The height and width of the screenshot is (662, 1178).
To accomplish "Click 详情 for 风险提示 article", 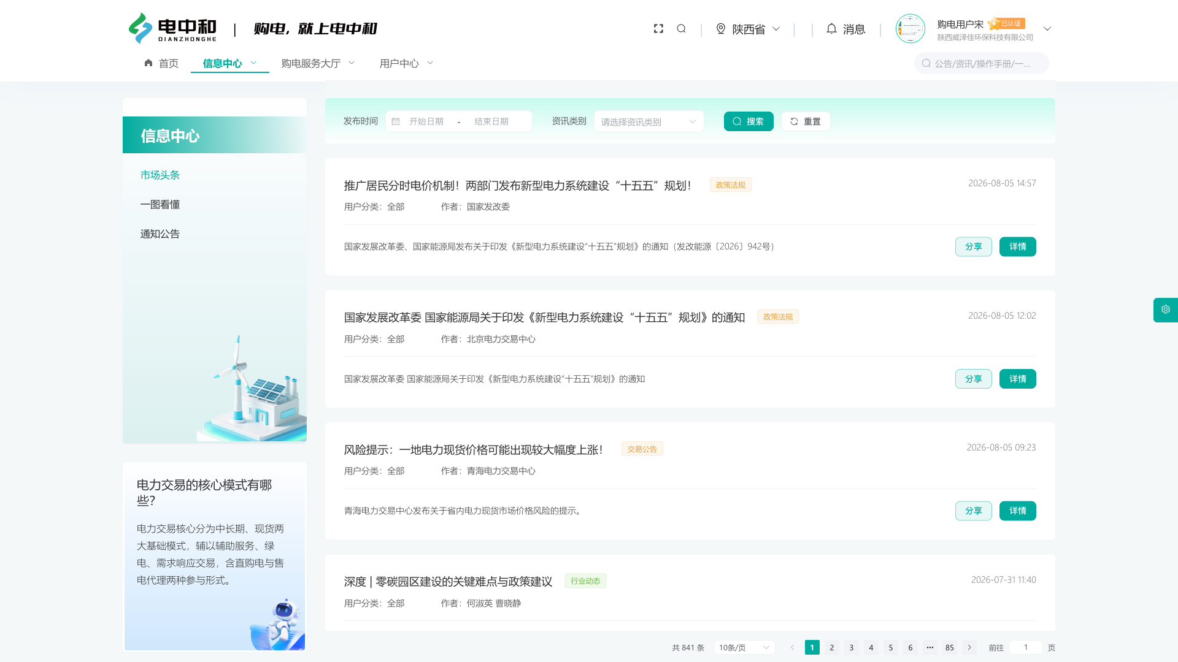I will point(1018,511).
